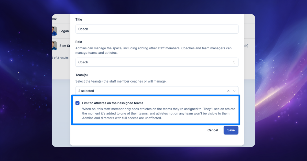307x161 pixels.
Task: Click the Title heading label
Action: click(x=79, y=19)
